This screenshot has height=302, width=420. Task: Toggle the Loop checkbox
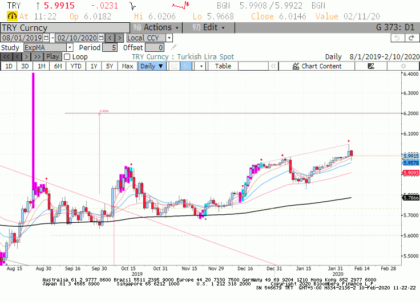(x=67, y=57)
